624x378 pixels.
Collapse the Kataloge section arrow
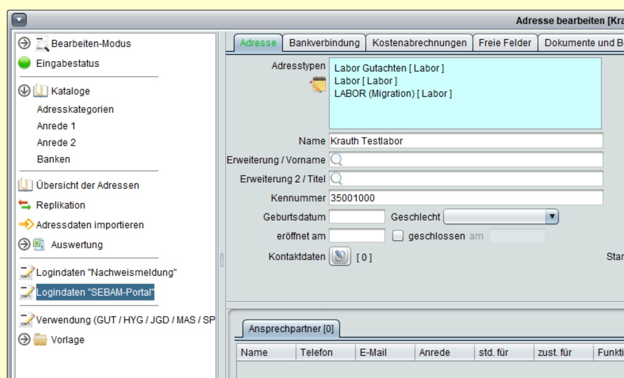pyautogui.click(x=24, y=91)
